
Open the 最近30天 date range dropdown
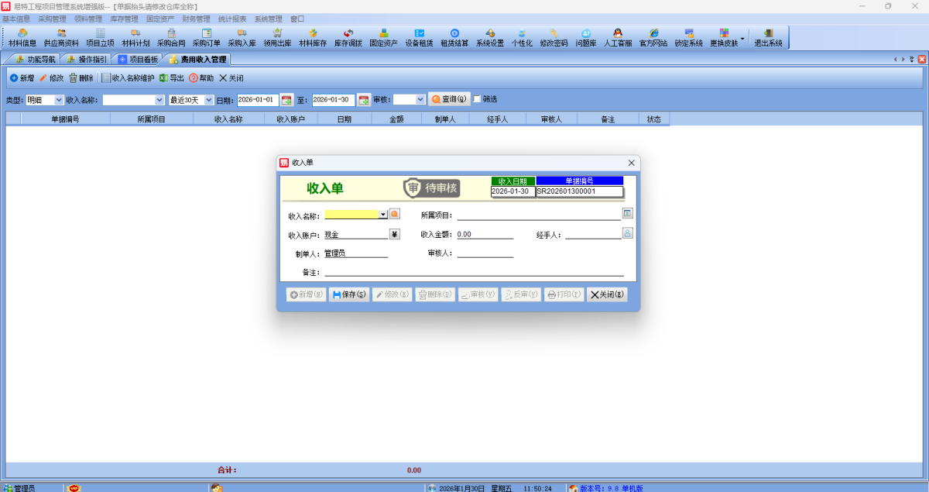(x=208, y=100)
